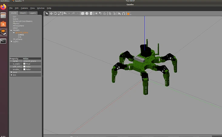Select the arrow selection mode tool
This screenshot has height=137, width=222.
(47, 13)
